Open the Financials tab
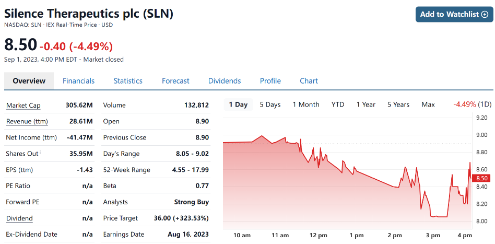The height and width of the screenshot is (244, 495). point(78,81)
